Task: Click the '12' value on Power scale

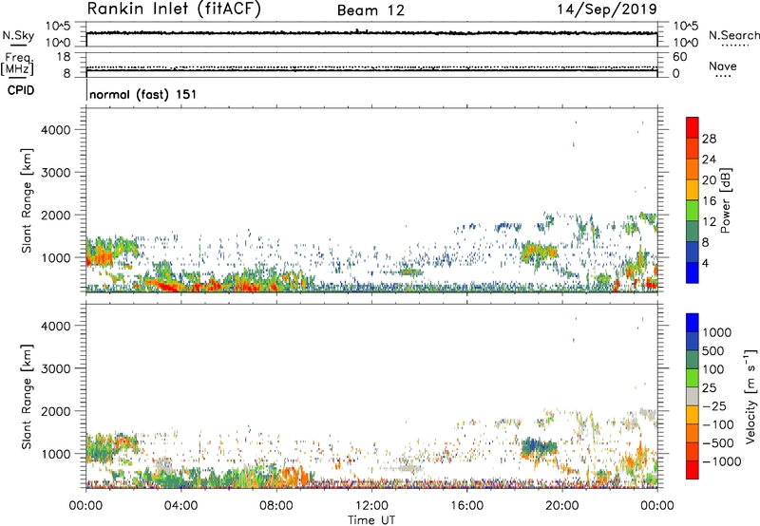Action: point(709,222)
